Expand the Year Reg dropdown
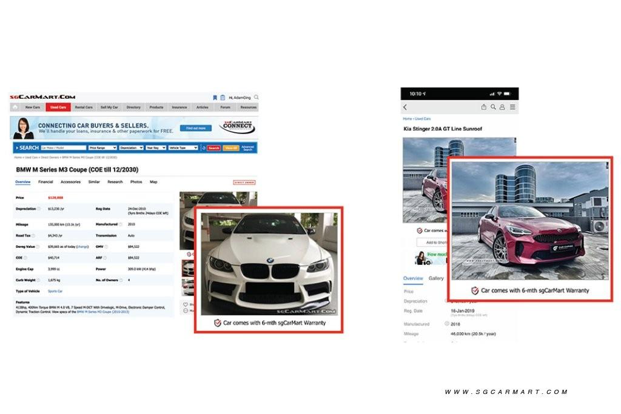Viewport: 621px width, 414px height. click(155, 148)
